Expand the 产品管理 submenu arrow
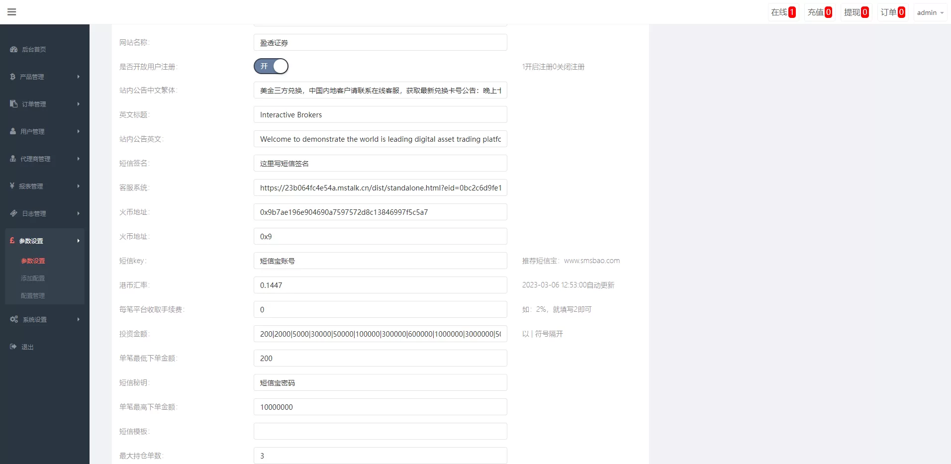 [78, 77]
